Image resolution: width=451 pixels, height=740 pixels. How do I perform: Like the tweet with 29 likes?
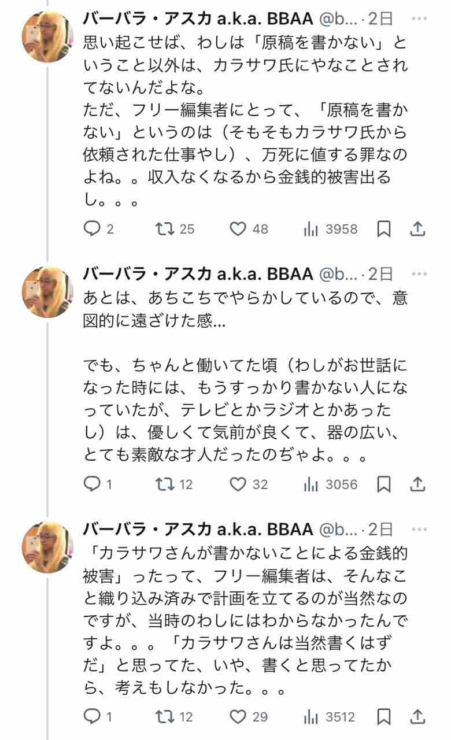point(239,717)
